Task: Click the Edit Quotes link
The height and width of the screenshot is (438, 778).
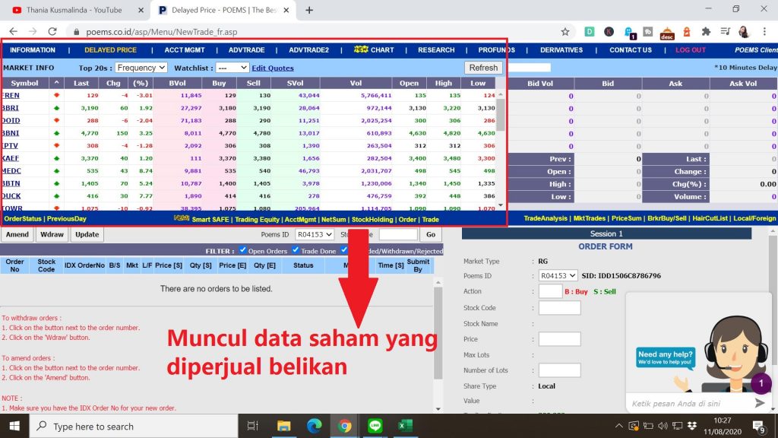Action: tap(273, 68)
